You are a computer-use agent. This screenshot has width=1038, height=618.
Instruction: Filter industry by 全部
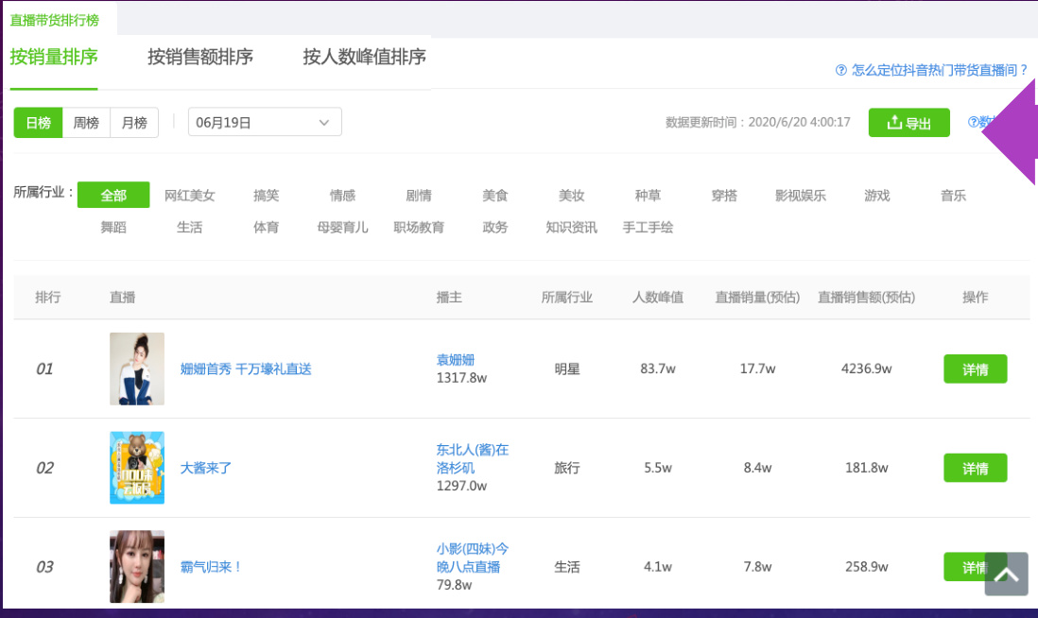coord(113,196)
